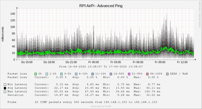Select the 11-15% packet loss color box

tap(93, 74)
